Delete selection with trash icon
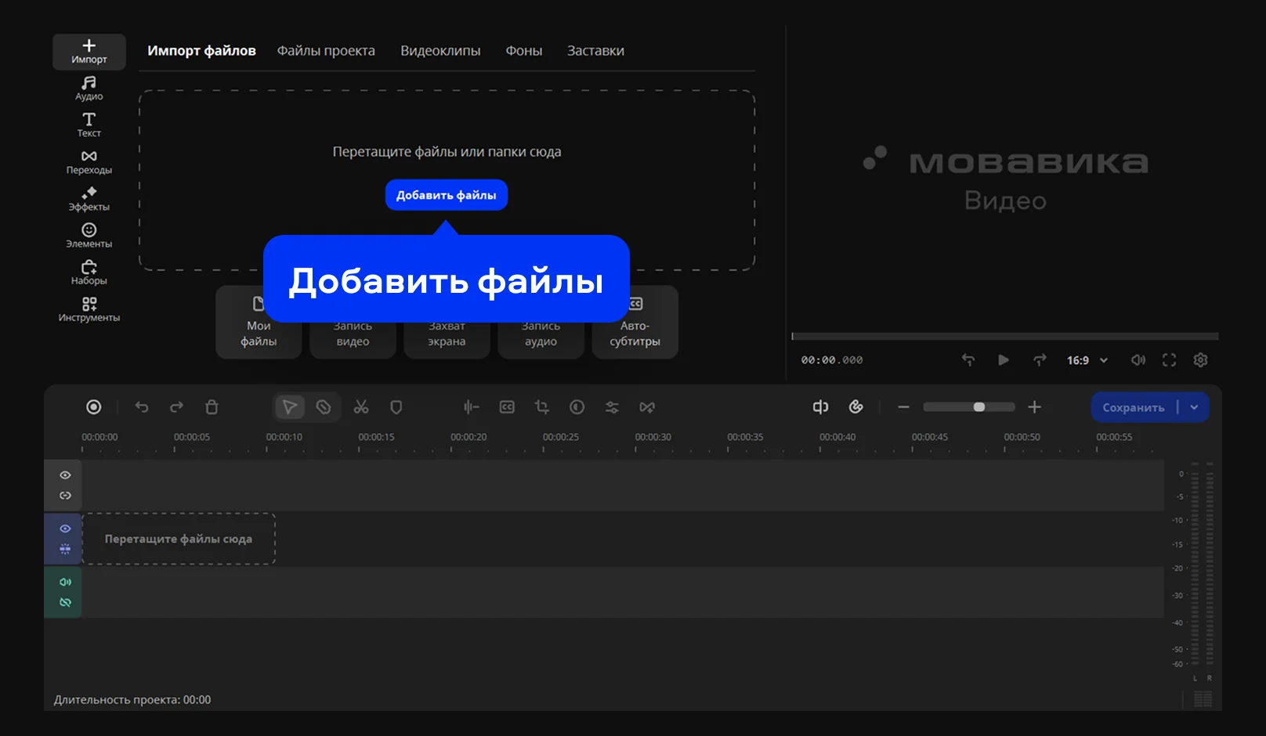The width and height of the screenshot is (1266, 736). point(212,407)
